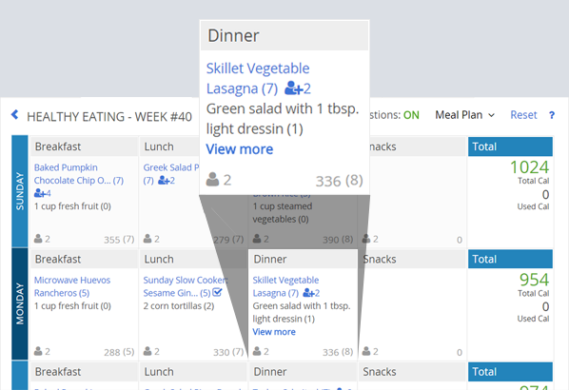Screen dimensions: 569x390
Task: Toggle the suggestions ON switch
Action: (411, 115)
